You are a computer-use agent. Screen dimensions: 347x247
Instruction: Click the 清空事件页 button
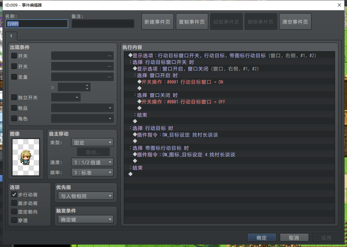tap(295, 22)
